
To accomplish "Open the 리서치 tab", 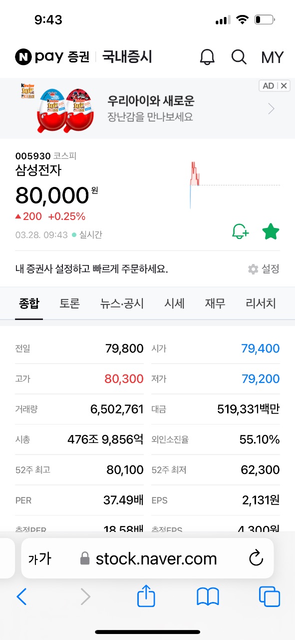I will tap(261, 303).
